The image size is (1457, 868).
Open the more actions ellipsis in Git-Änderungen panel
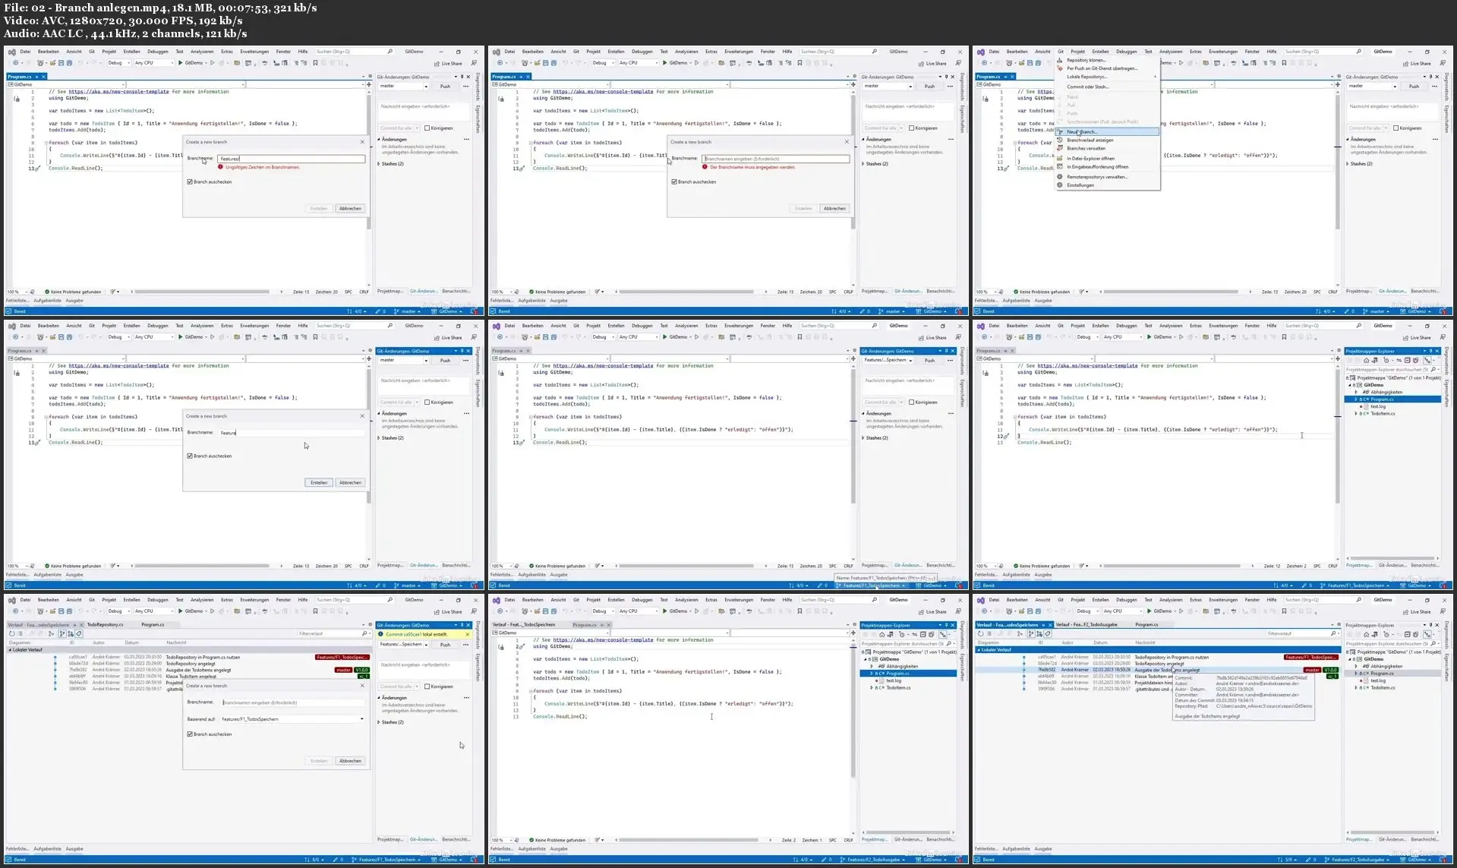pyautogui.click(x=465, y=86)
